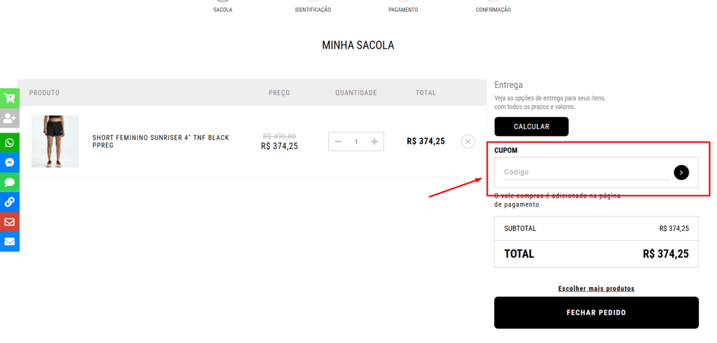Click the green chat bubble icon
Screen dimensions: 717x343
[9, 183]
